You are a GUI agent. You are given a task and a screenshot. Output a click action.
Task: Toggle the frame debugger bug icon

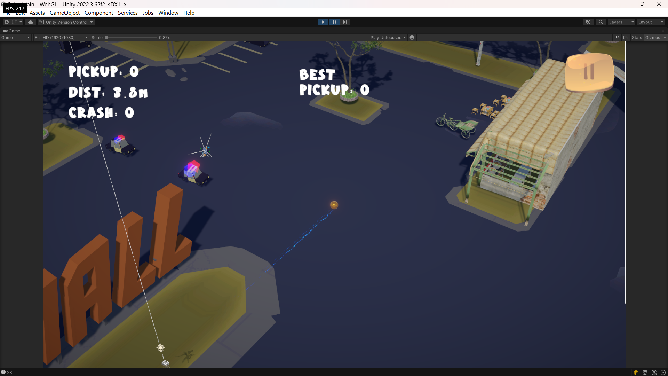(412, 38)
